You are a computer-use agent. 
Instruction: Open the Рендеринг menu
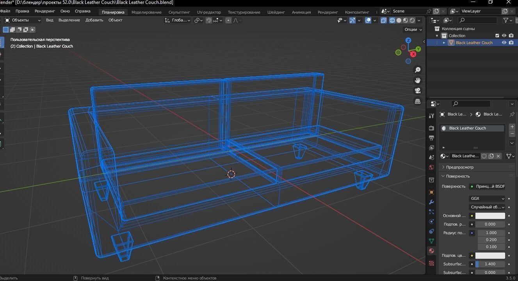(45, 11)
